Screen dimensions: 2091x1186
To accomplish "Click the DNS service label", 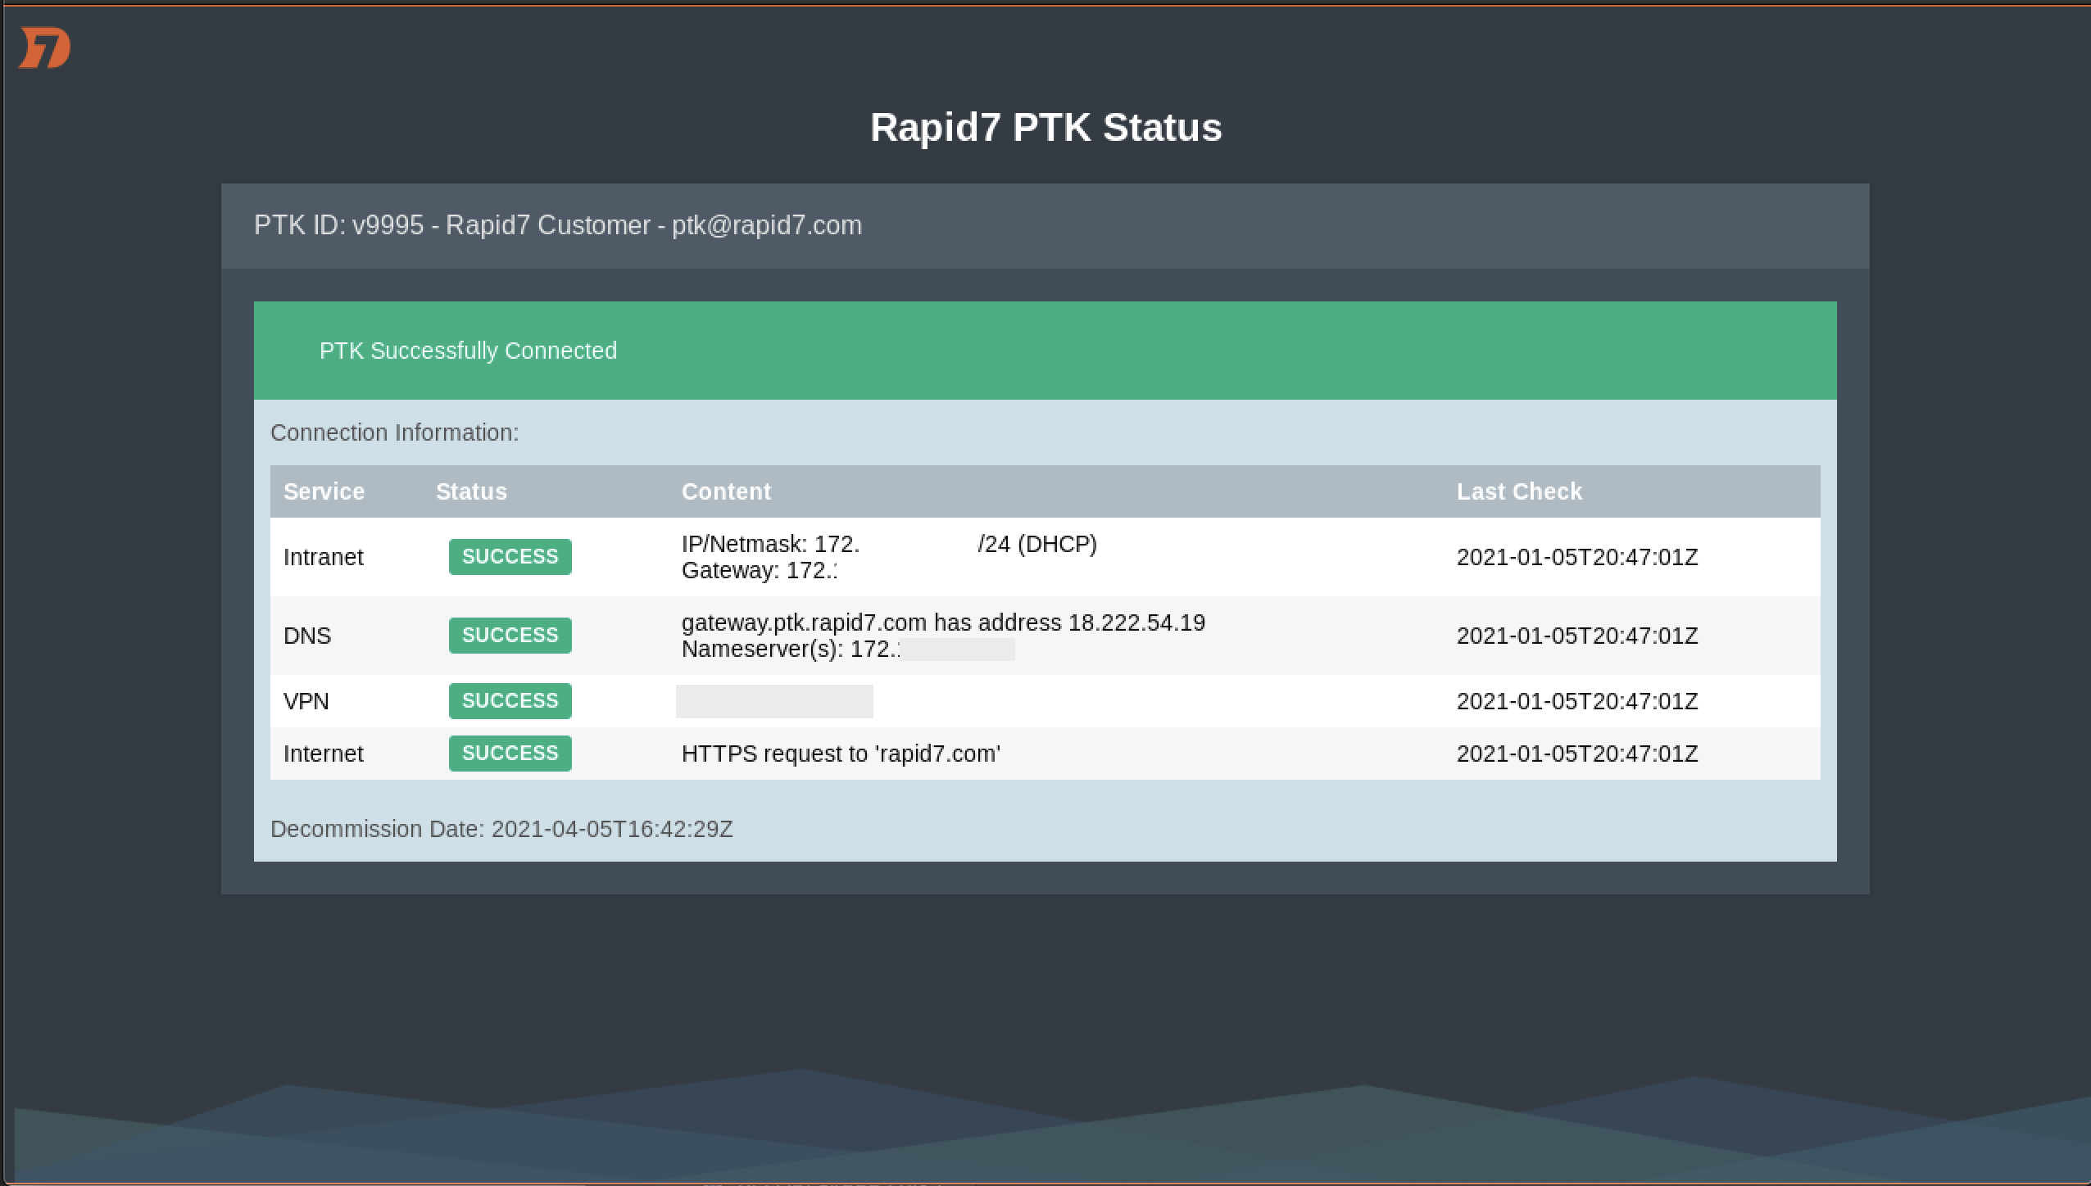I will (307, 636).
